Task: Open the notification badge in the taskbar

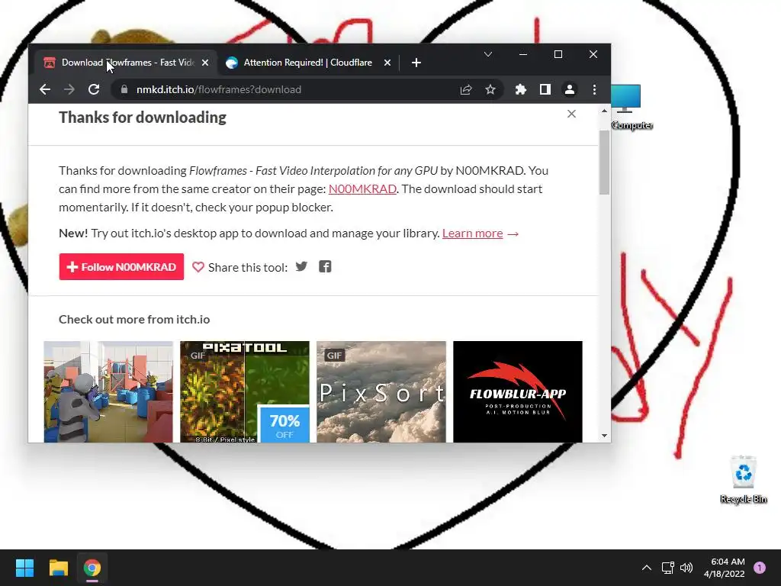Action: point(760,568)
